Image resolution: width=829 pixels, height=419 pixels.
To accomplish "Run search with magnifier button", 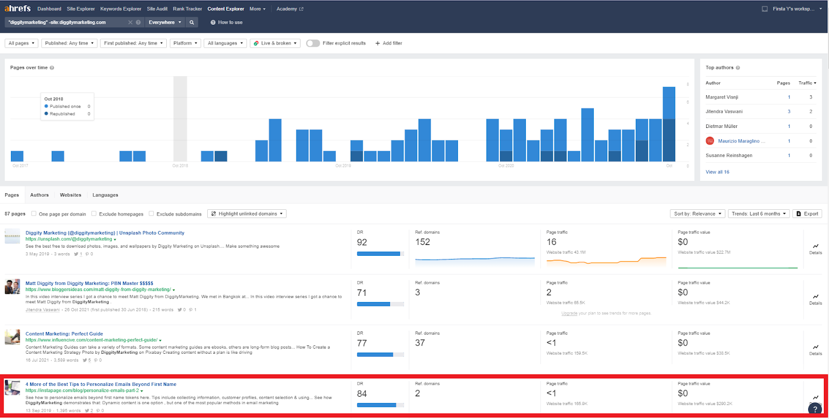I will pyautogui.click(x=192, y=22).
